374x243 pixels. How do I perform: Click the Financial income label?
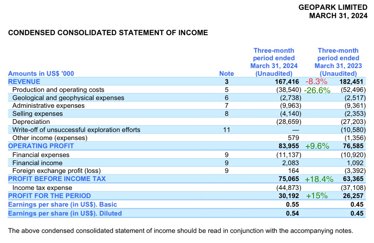37,163
